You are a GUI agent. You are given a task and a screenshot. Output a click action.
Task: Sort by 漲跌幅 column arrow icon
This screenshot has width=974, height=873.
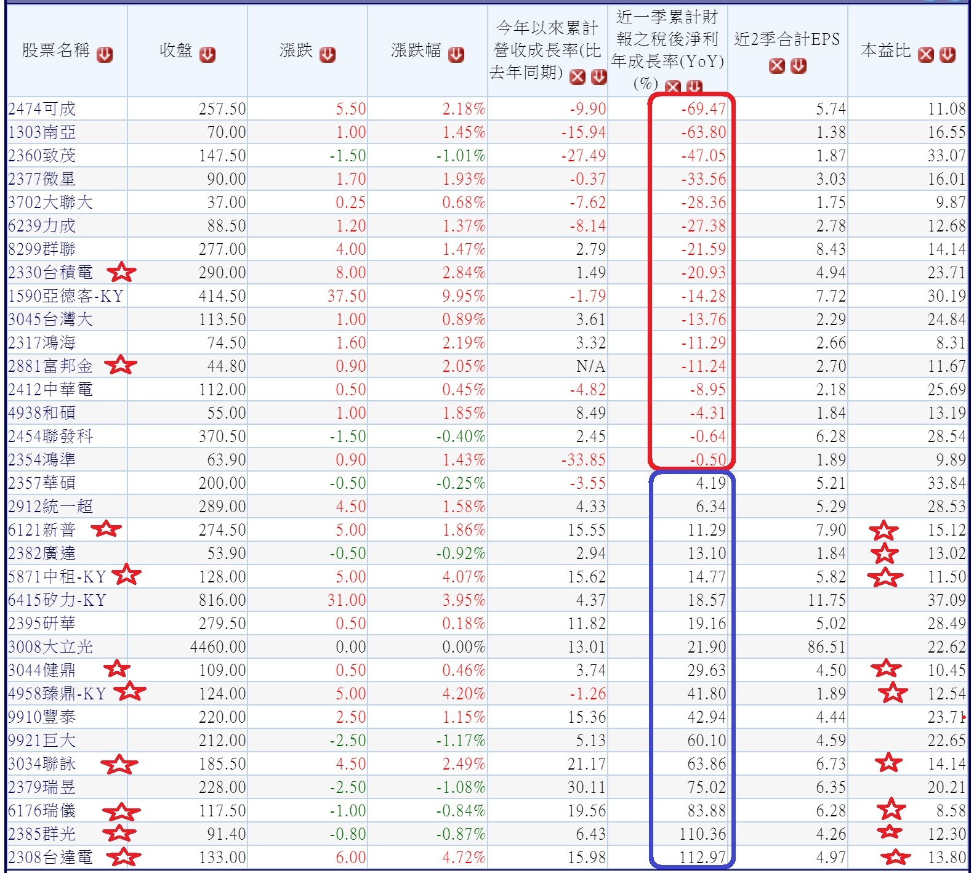coord(456,55)
